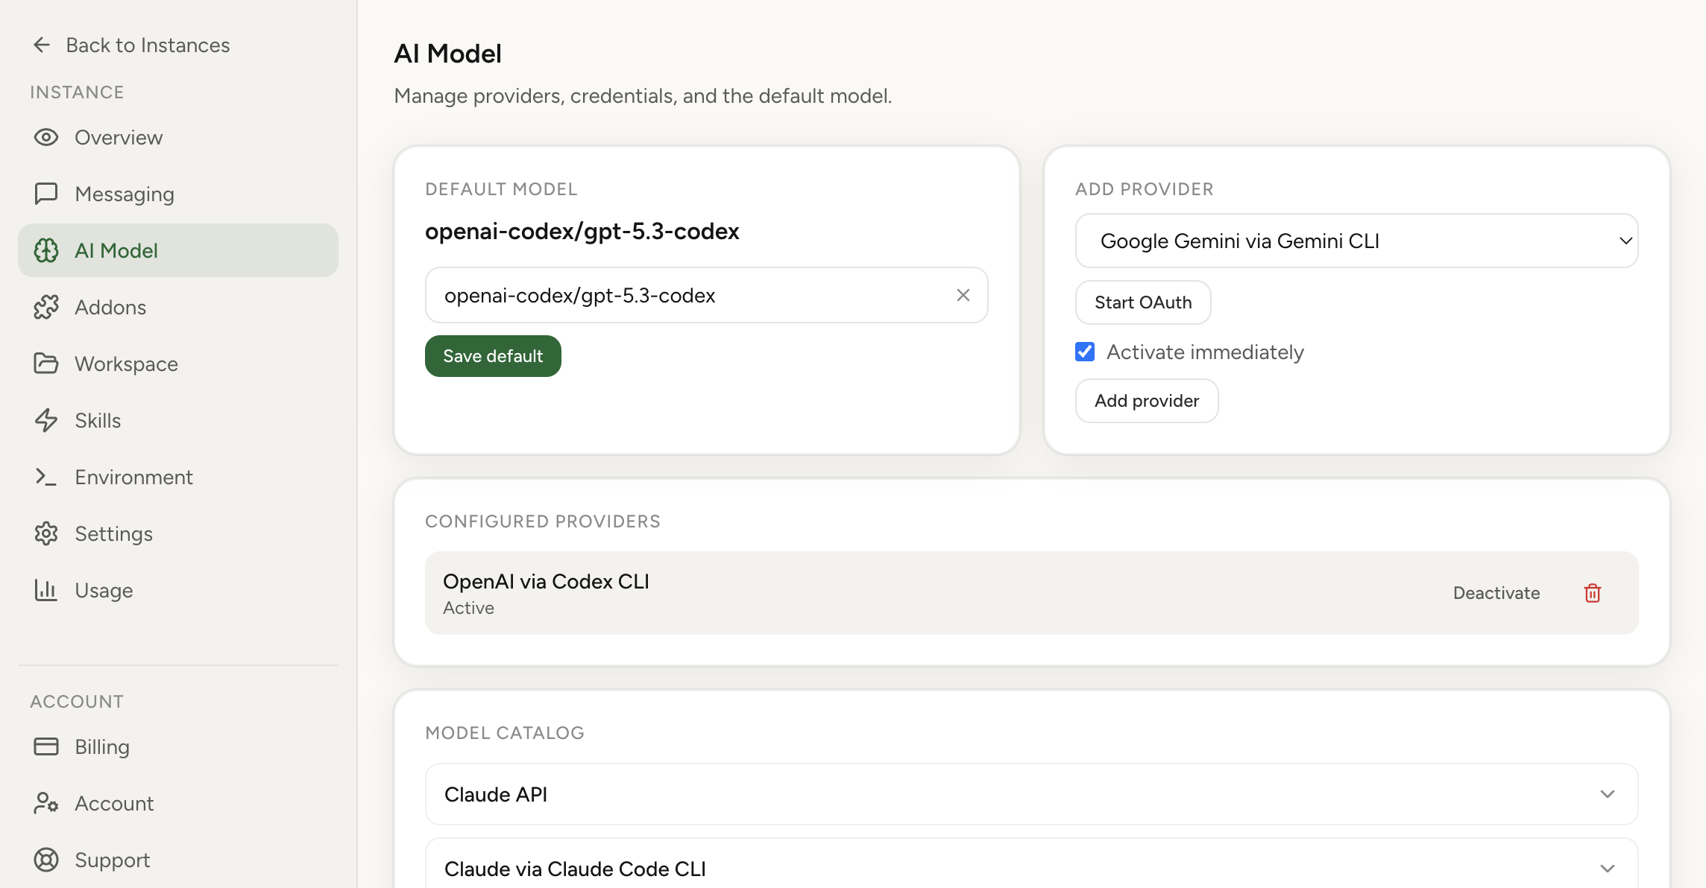This screenshot has width=1706, height=888.
Task: Click the Save default button
Action: tap(492, 355)
